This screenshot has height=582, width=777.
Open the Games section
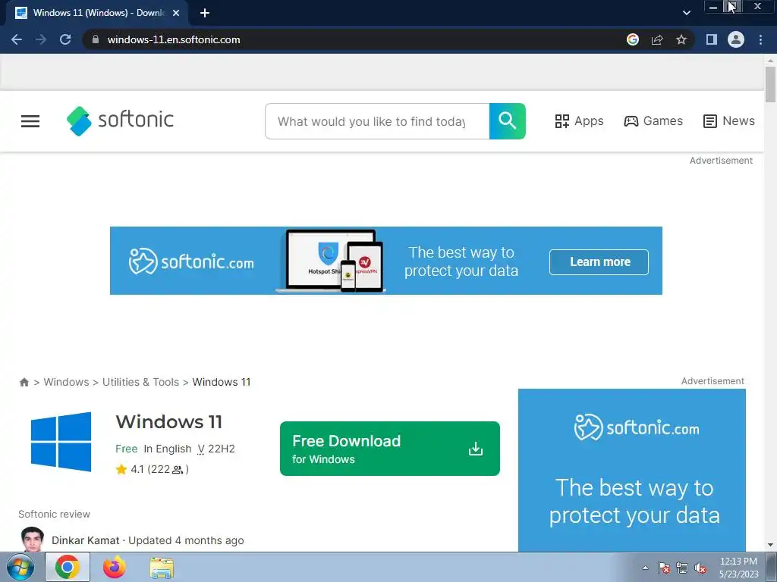[x=653, y=121]
